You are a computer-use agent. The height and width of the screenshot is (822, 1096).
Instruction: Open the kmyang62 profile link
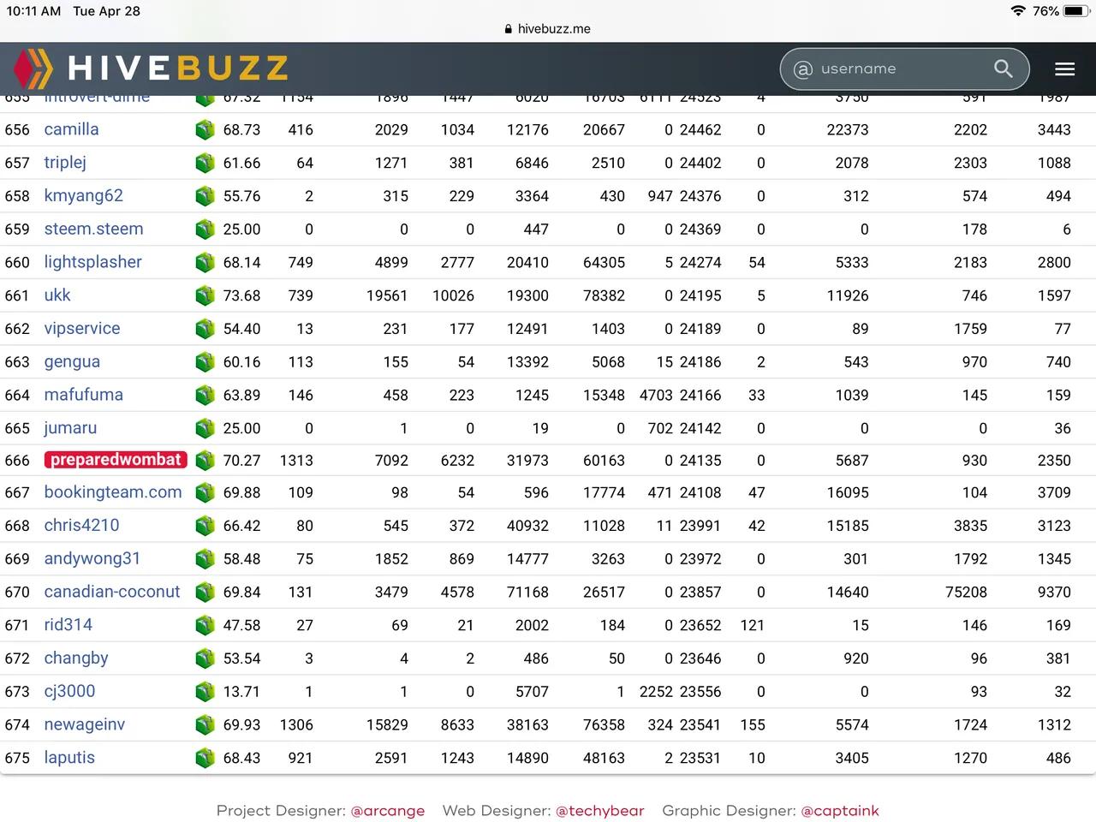84,196
